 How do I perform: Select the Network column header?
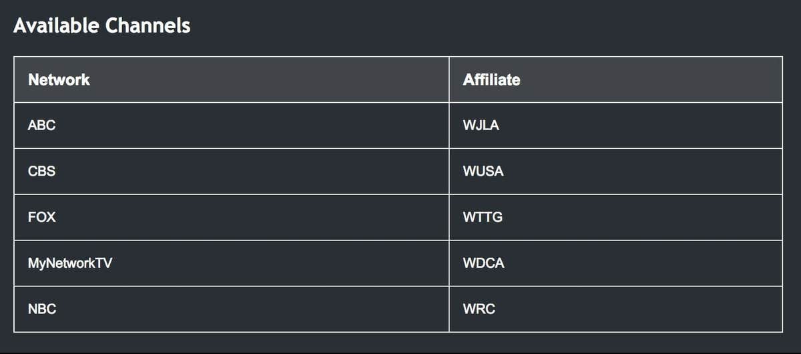59,79
